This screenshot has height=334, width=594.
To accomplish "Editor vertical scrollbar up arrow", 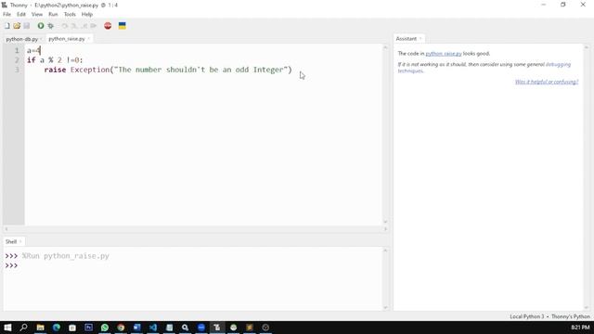I will pyautogui.click(x=385, y=47).
